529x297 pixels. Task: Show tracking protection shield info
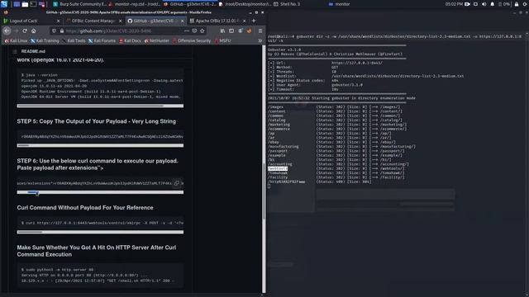54,31
